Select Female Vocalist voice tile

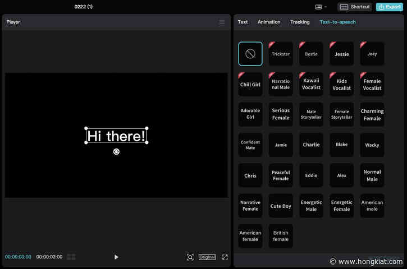tap(372, 84)
